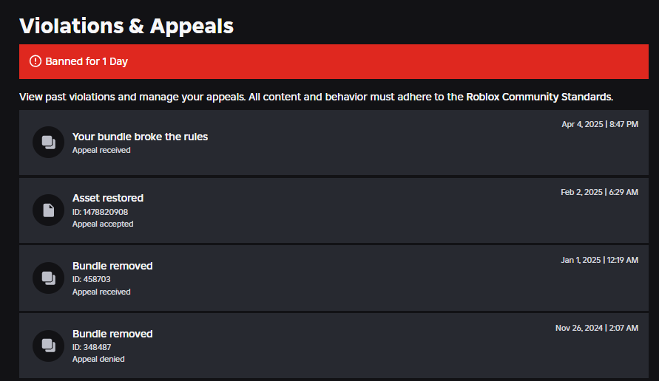This screenshot has height=381, width=659.
Task: Select the 'Bundle removed' title for ID 458703
Action: (112, 266)
